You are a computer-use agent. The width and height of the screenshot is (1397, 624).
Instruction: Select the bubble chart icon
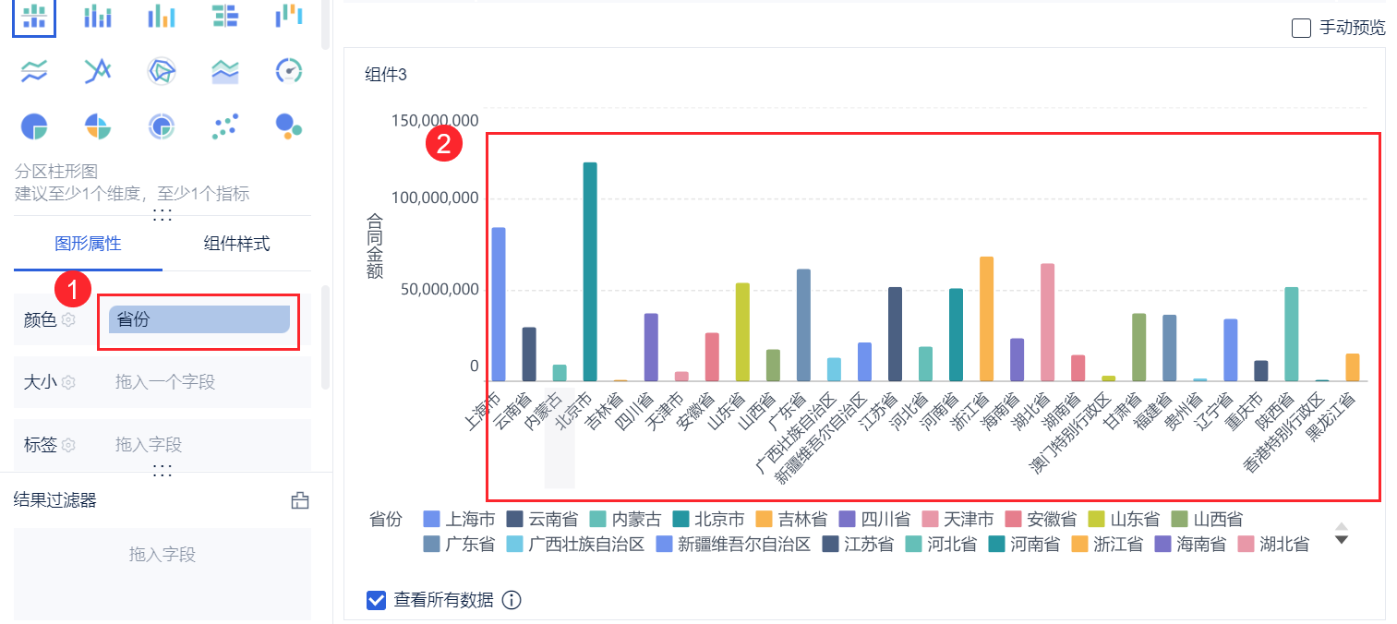(x=289, y=126)
